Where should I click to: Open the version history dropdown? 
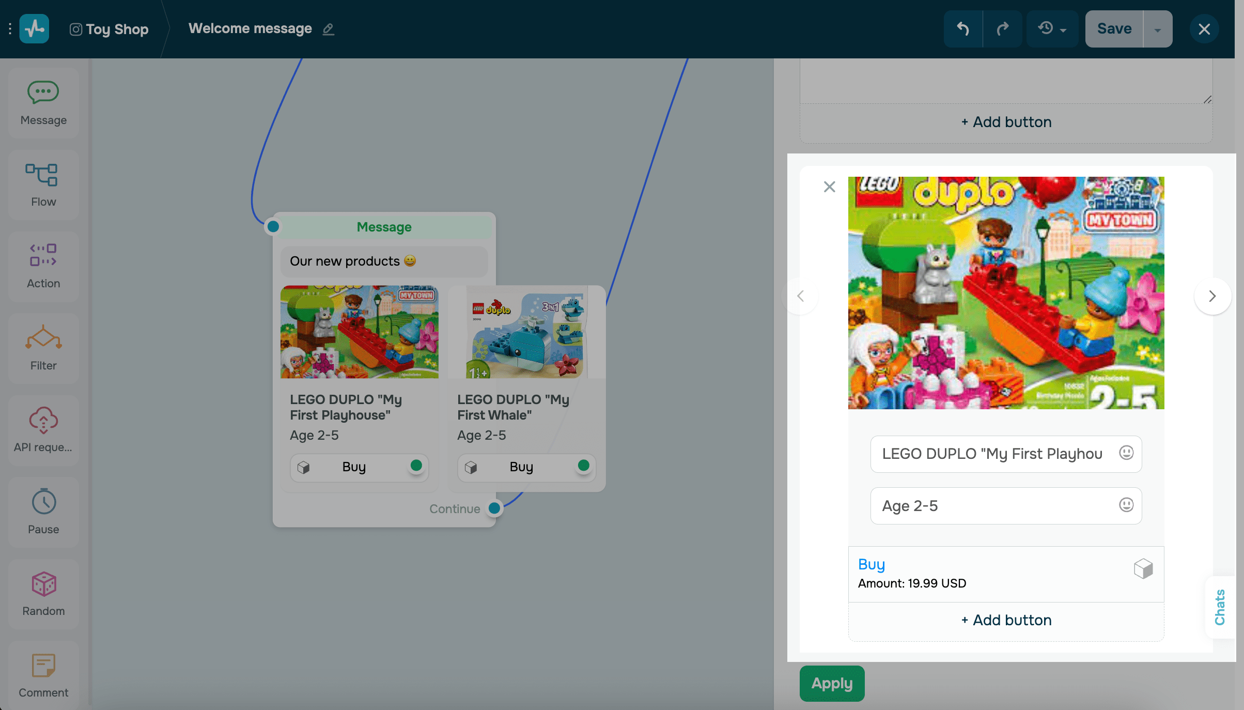point(1052,29)
